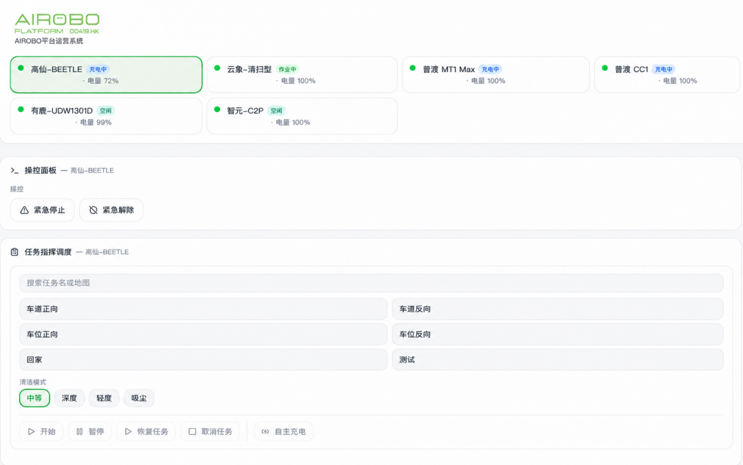Select the 深度 cleaning mode
743x465 pixels.
[69, 398]
